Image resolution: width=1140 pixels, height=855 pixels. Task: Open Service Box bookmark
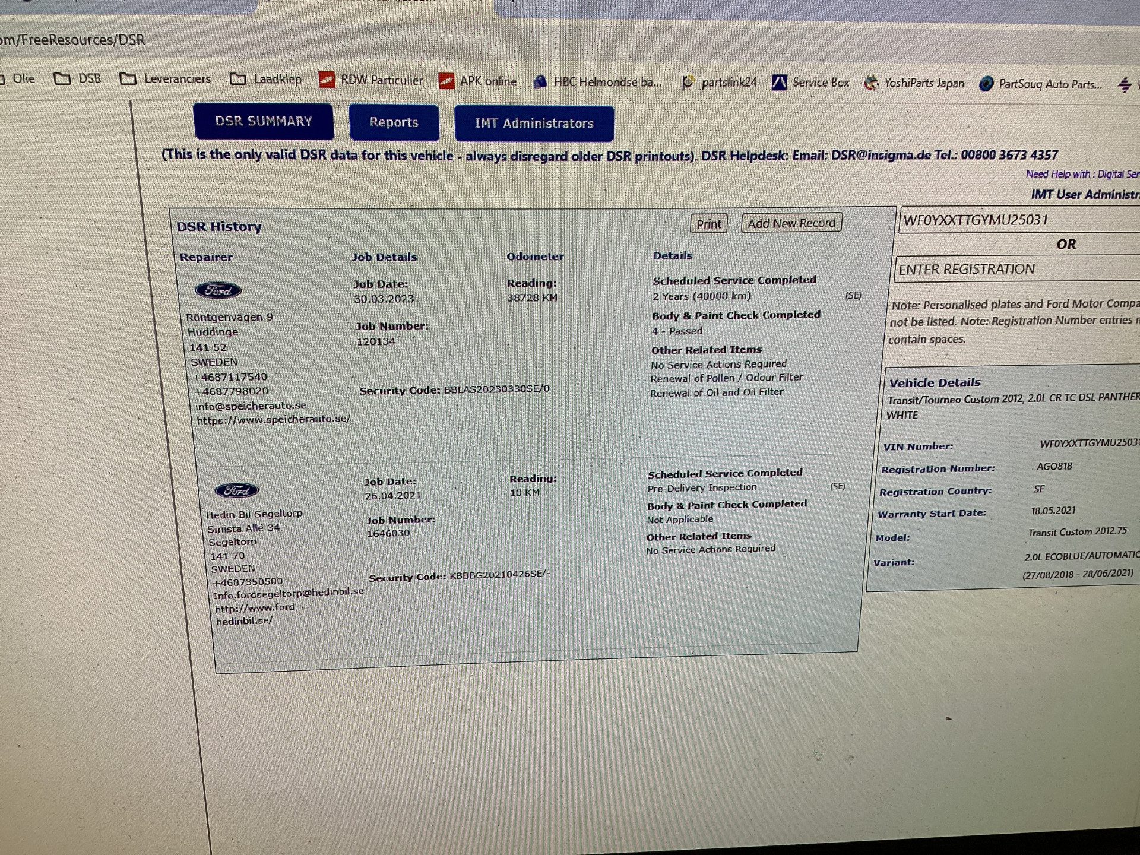810,83
